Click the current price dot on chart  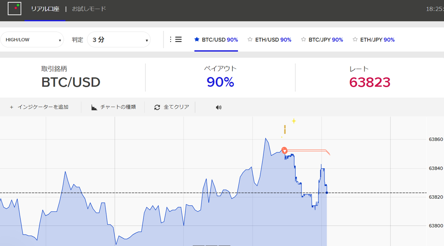point(327,193)
